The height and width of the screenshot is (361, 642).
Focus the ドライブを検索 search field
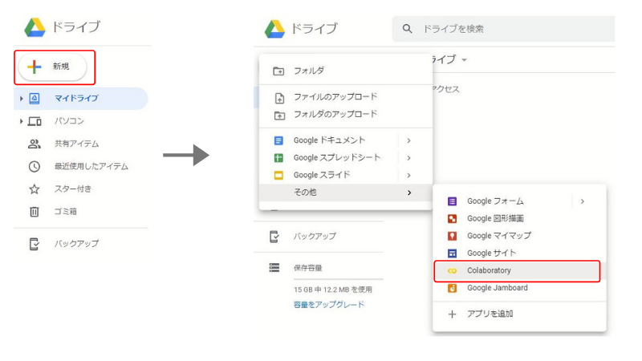click(x=504, y=29)
